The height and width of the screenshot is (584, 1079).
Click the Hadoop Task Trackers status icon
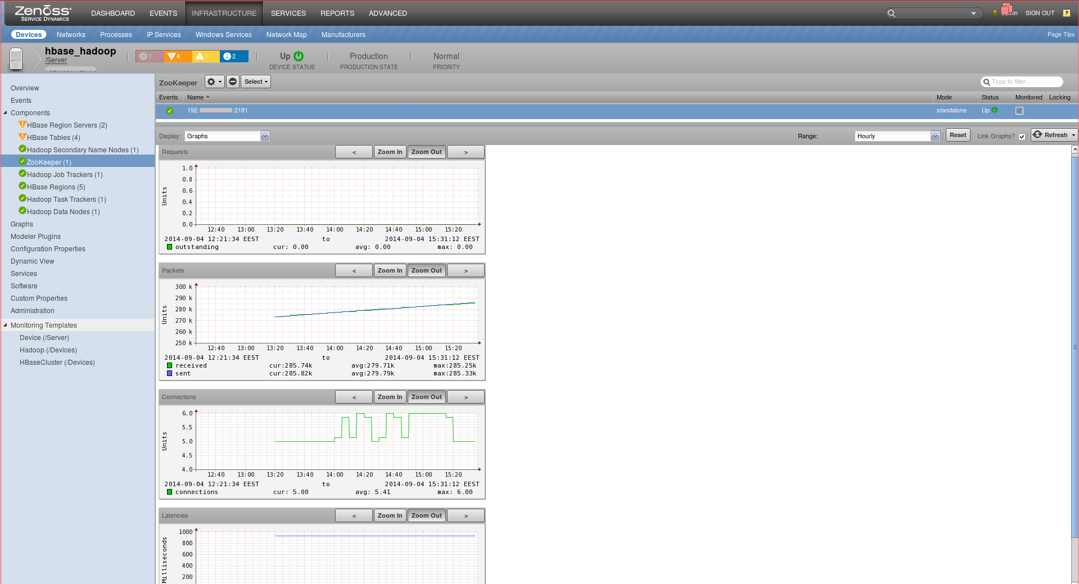(22, 198)
